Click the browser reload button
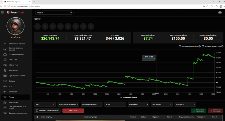The width and height of the screenshot is (225, 121). click(x=5, y=6)
